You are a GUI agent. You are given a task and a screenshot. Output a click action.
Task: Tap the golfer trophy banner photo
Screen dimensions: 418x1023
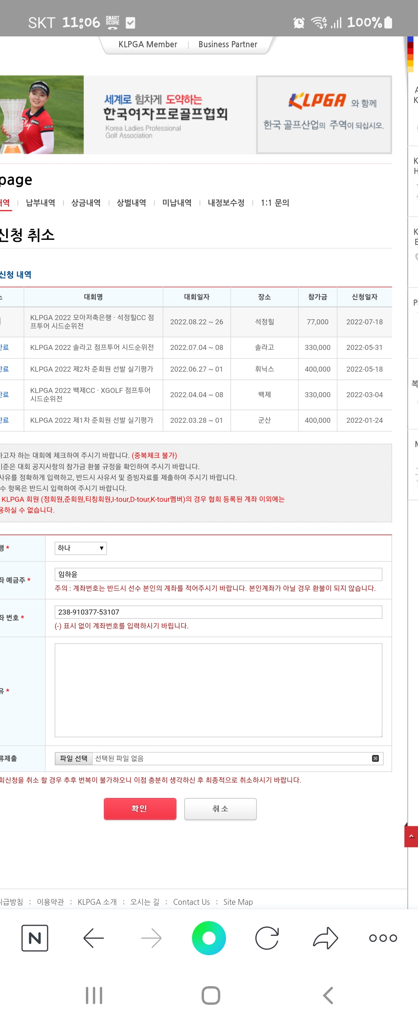tap(42, 114)
